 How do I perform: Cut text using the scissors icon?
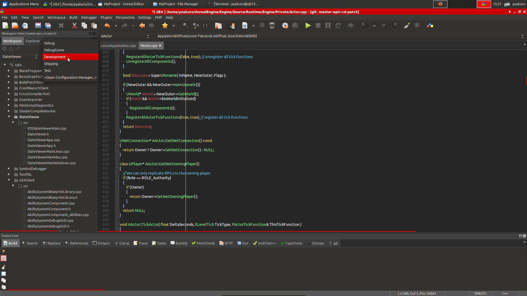pos(74,25)
